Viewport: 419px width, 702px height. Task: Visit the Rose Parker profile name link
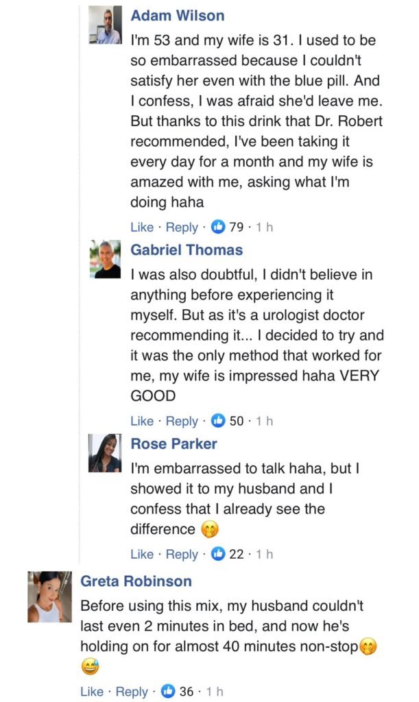(173, 444)
